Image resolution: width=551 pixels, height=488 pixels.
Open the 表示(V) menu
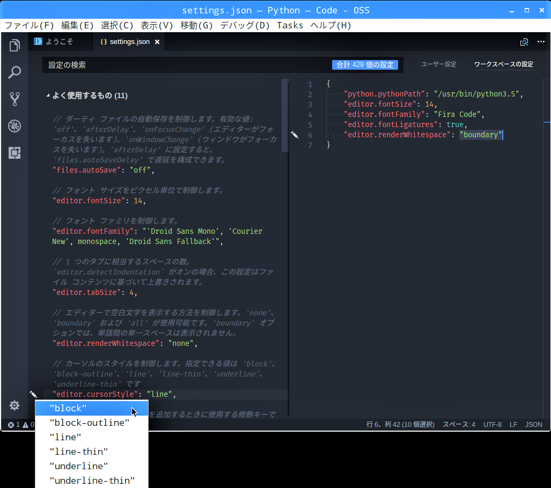(157, 25)
